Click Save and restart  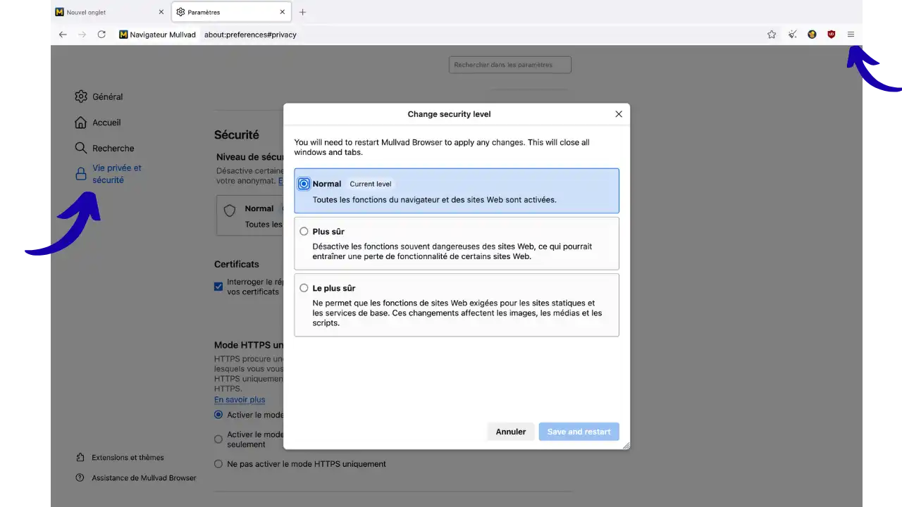click(579, 431)
